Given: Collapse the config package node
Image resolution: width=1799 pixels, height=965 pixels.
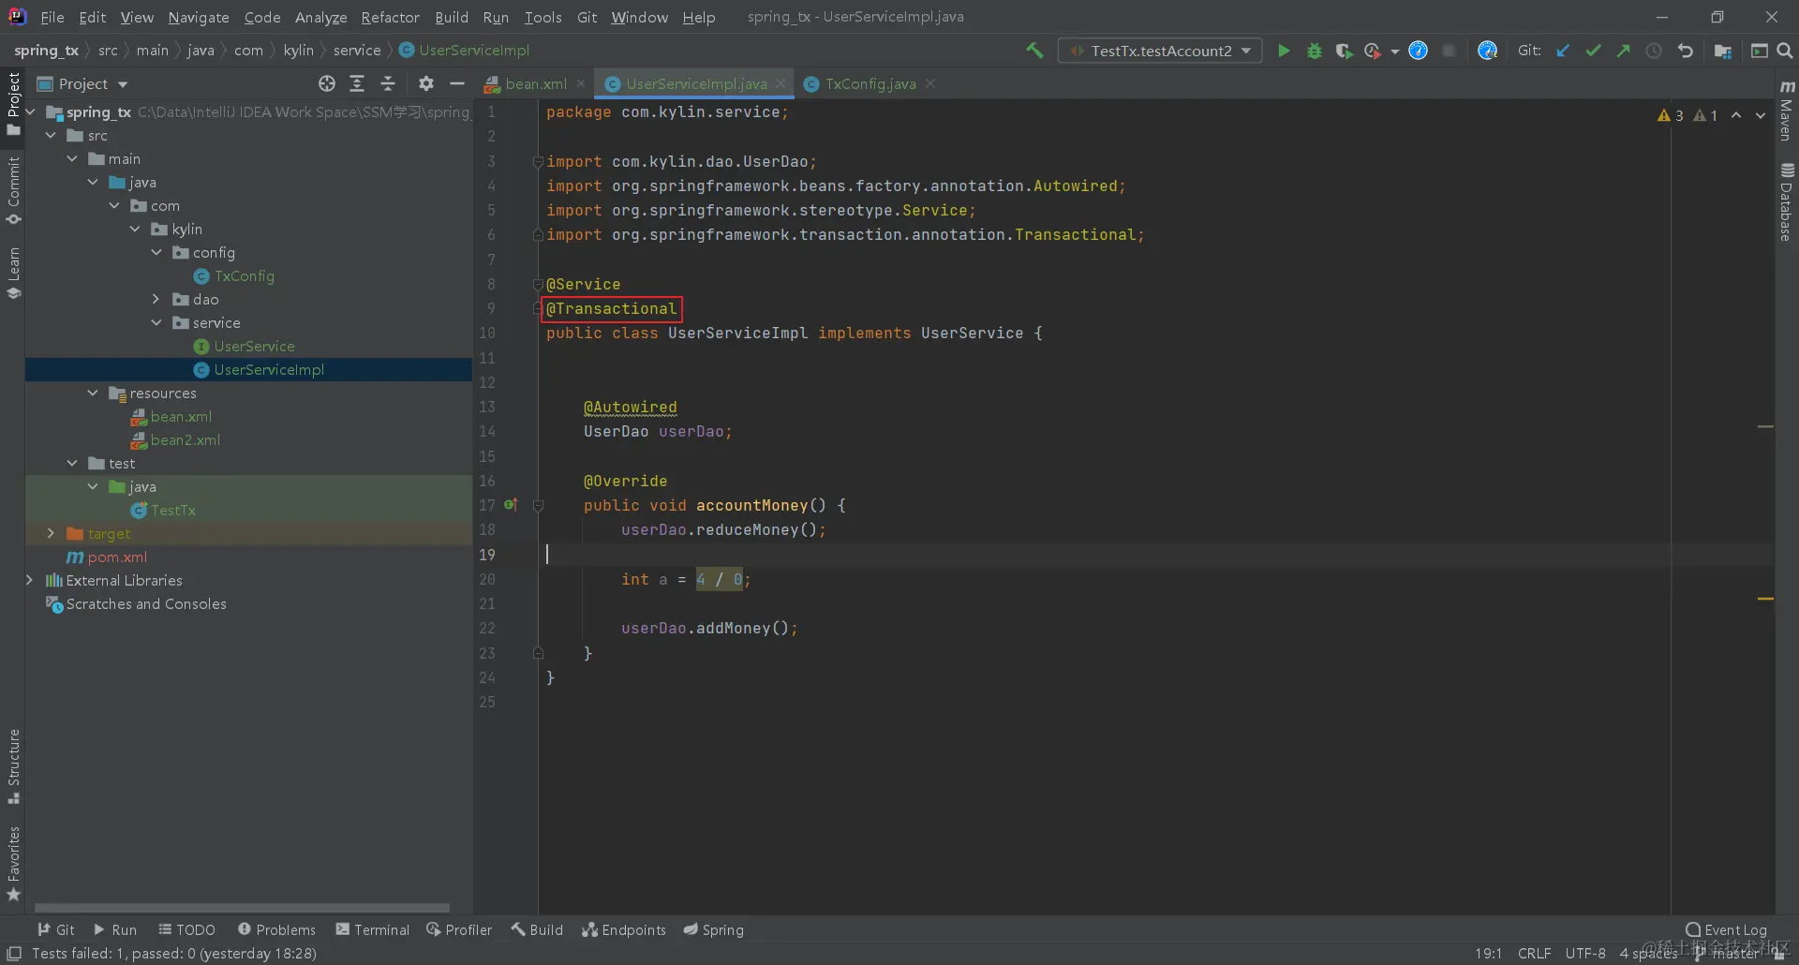Looking at the screenshot, I should pos(156,253).
